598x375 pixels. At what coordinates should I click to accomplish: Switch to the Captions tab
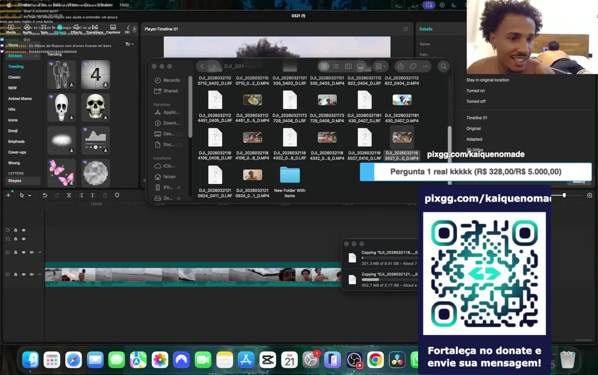[113, 29]
